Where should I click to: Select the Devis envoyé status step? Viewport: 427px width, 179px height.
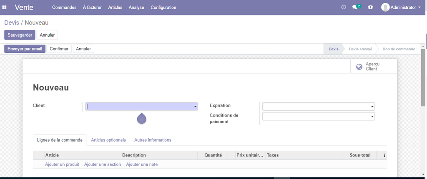360,49
